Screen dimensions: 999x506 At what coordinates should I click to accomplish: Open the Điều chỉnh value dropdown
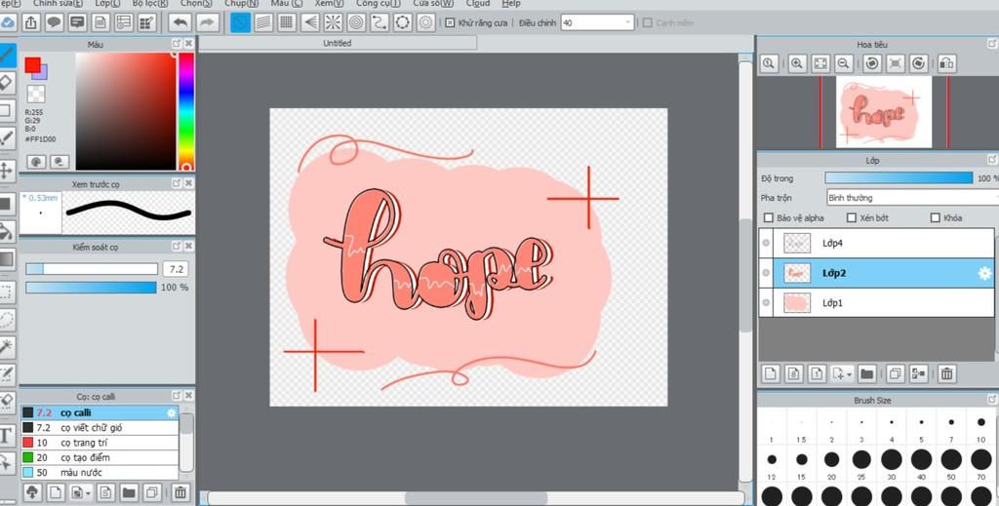(628, 23)
